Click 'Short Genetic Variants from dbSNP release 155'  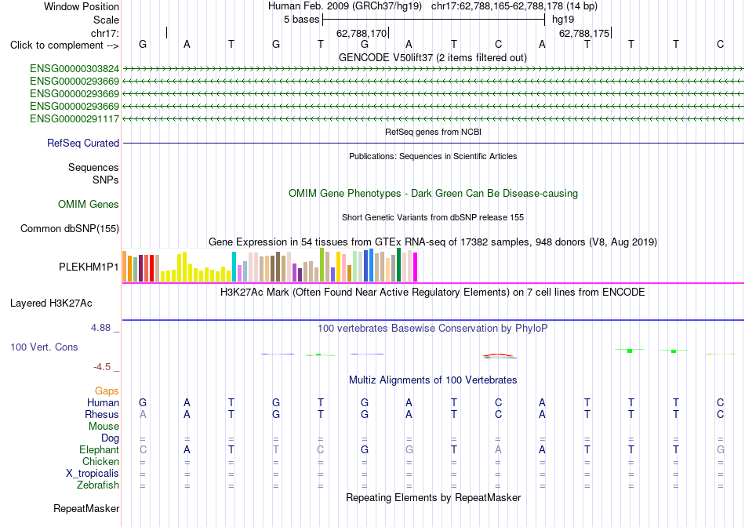point(433,217)
